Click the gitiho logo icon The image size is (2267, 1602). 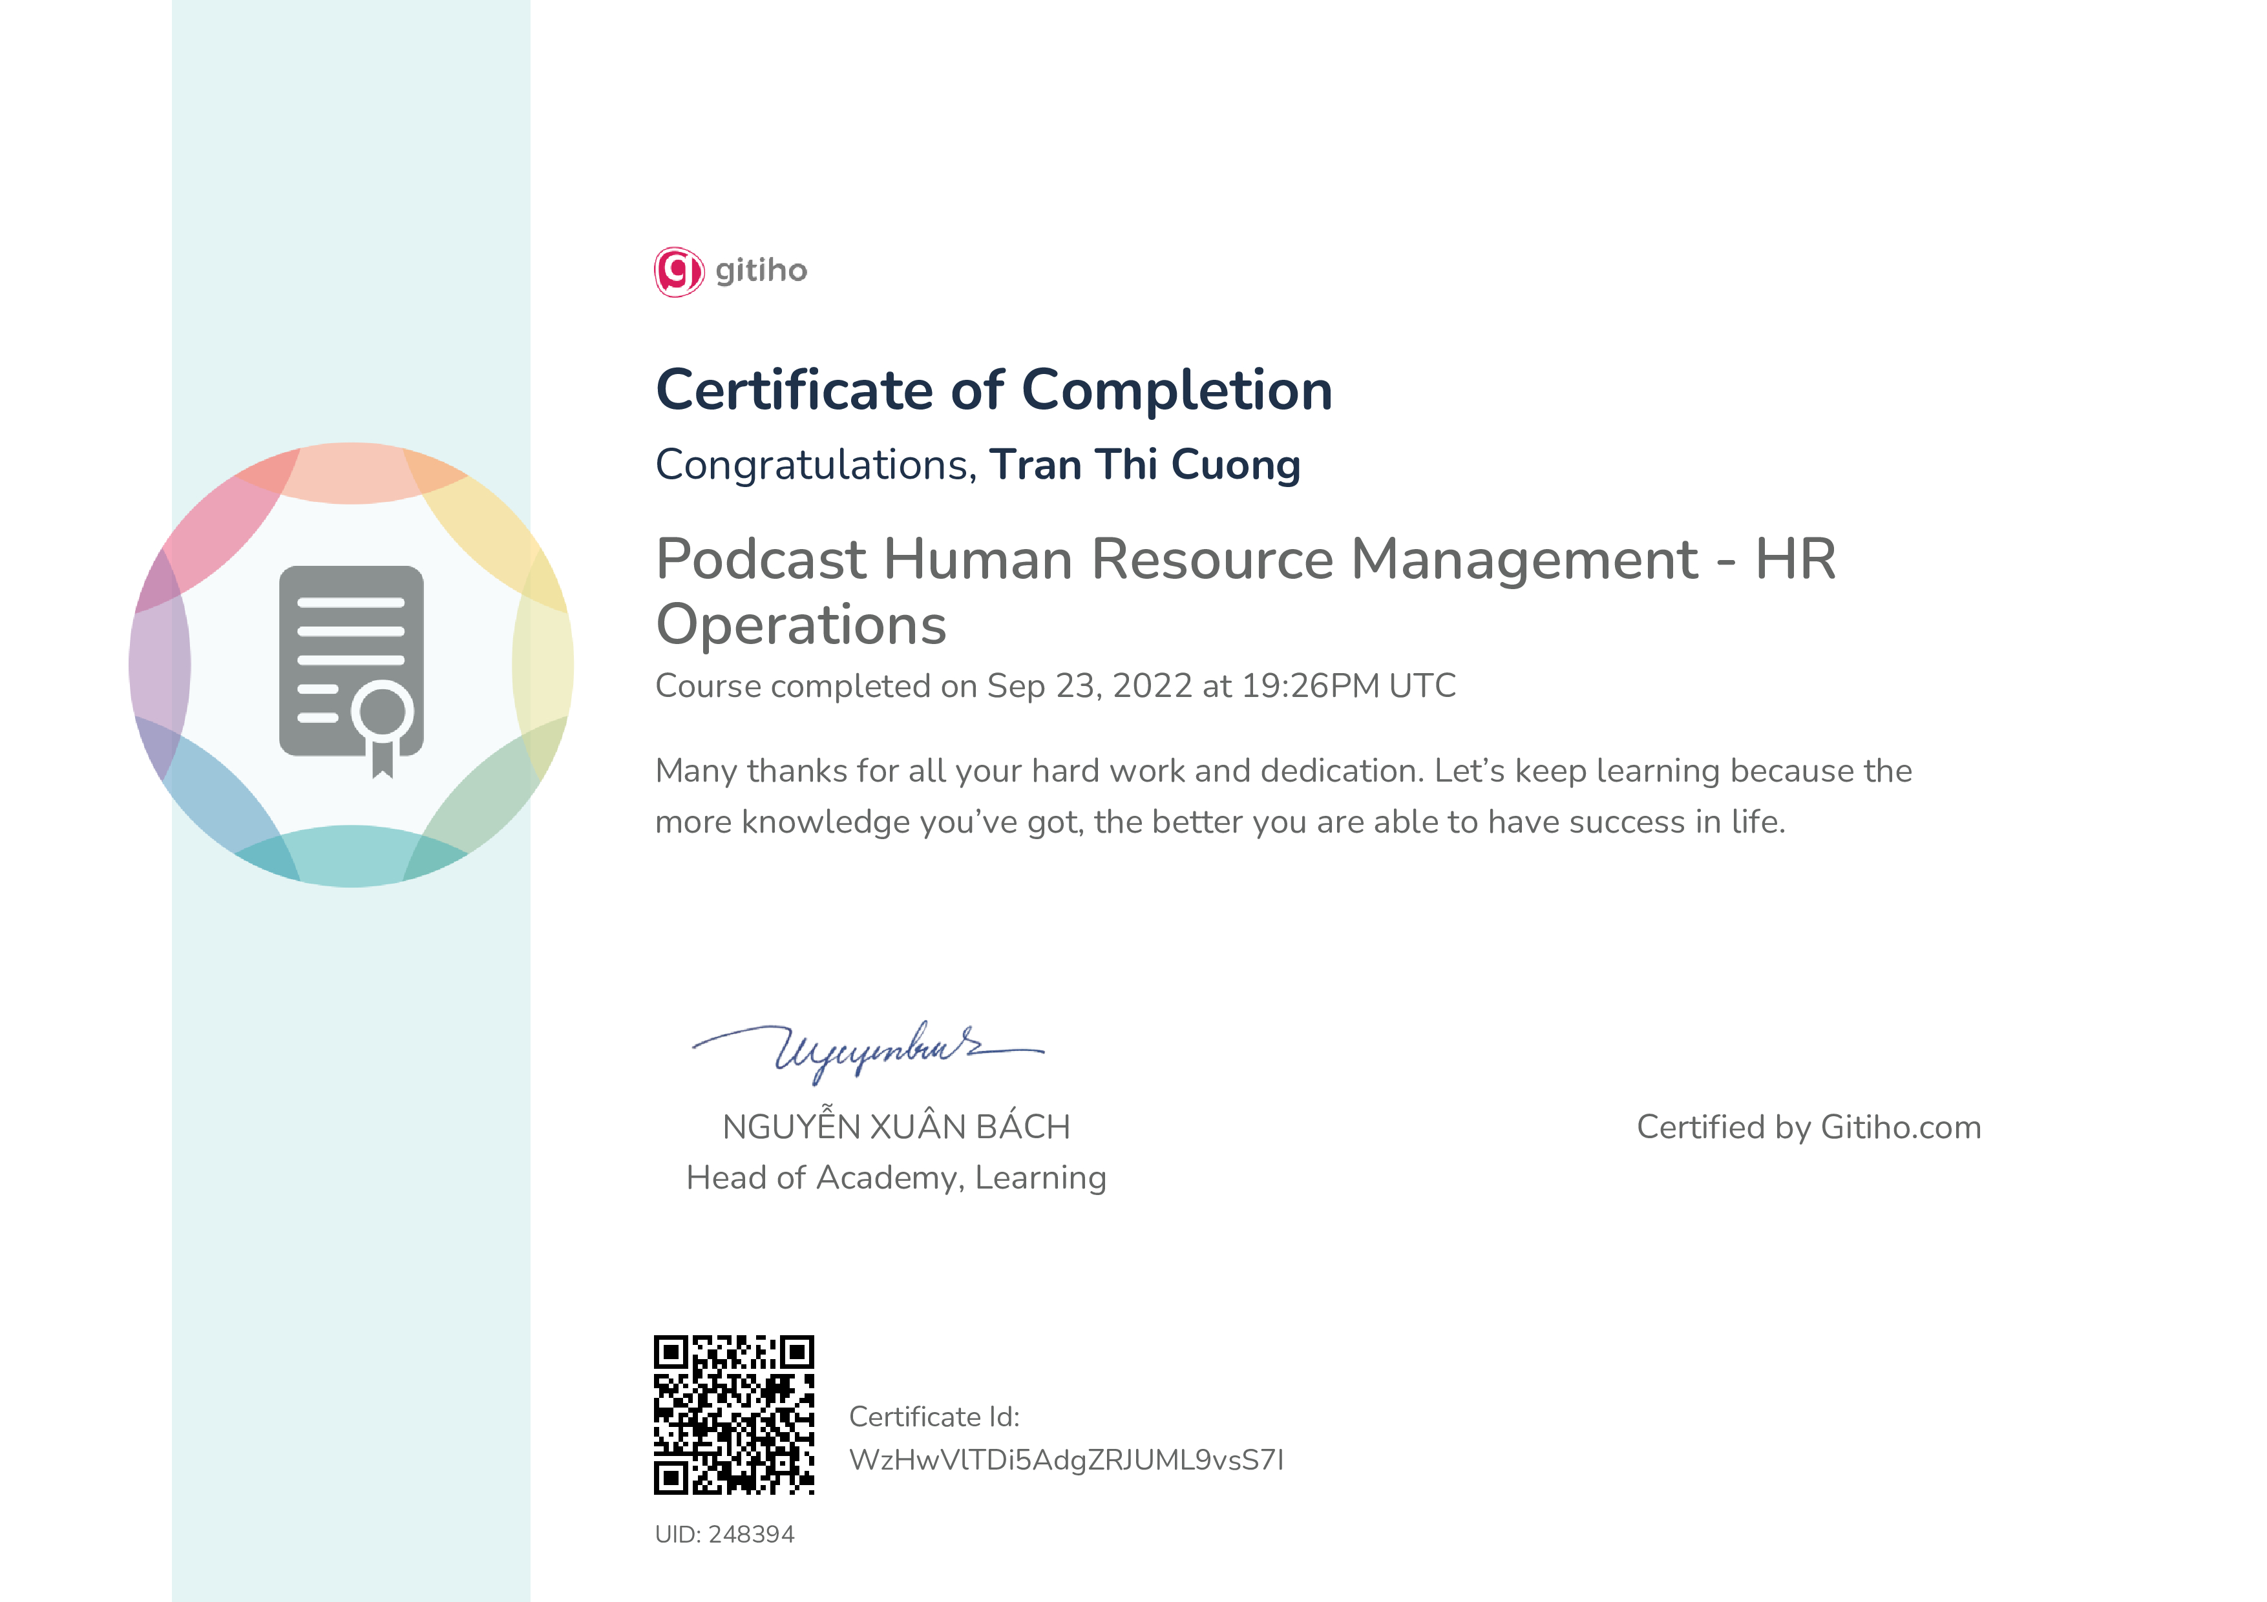[x=679, y=271]
